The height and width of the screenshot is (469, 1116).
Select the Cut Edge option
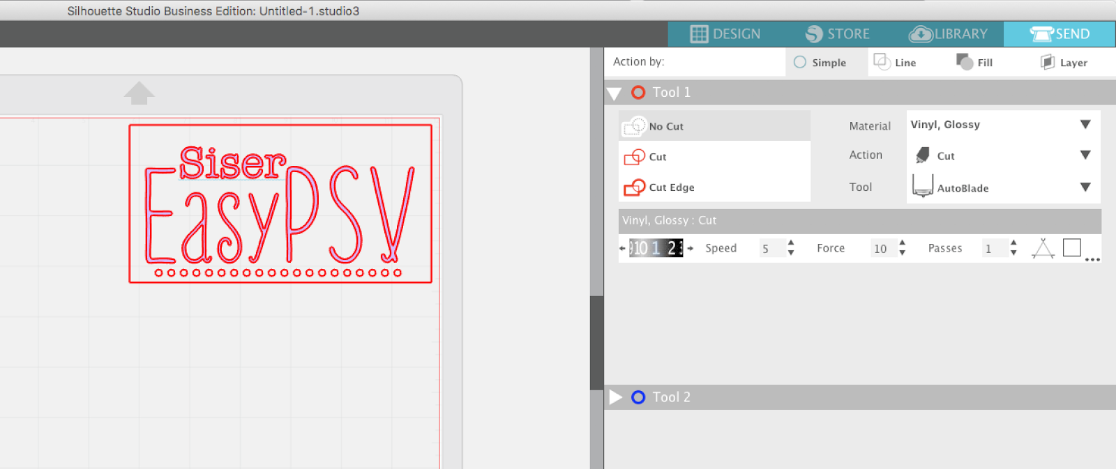click(714, 187)
